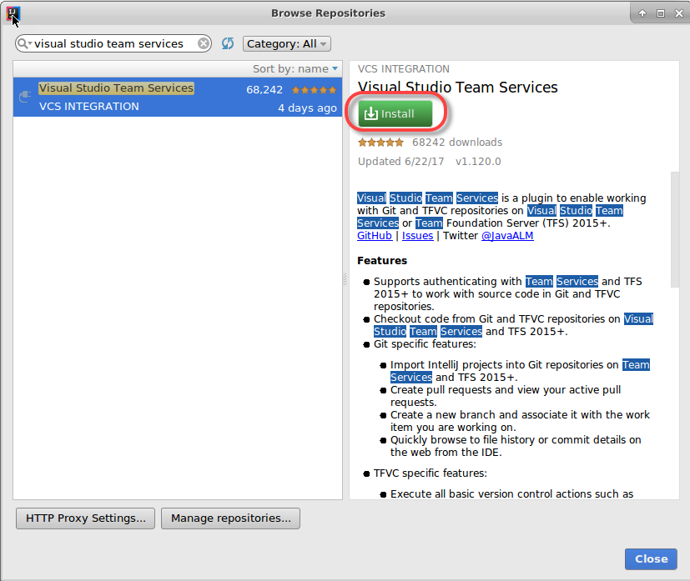Click the '68,242' download count in the list

tap(264, 90)
